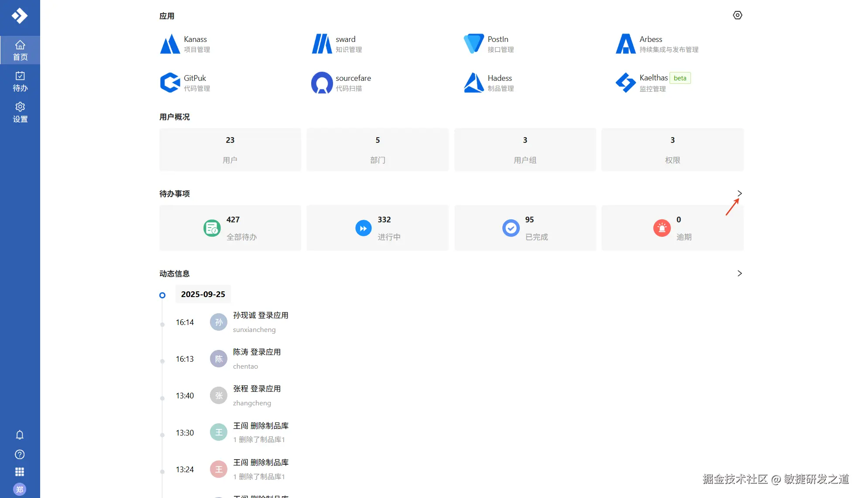Open the Kaelthas monitoring app icon
The width and height of the screenshot is (862, 498).
[x=625, y=83]
